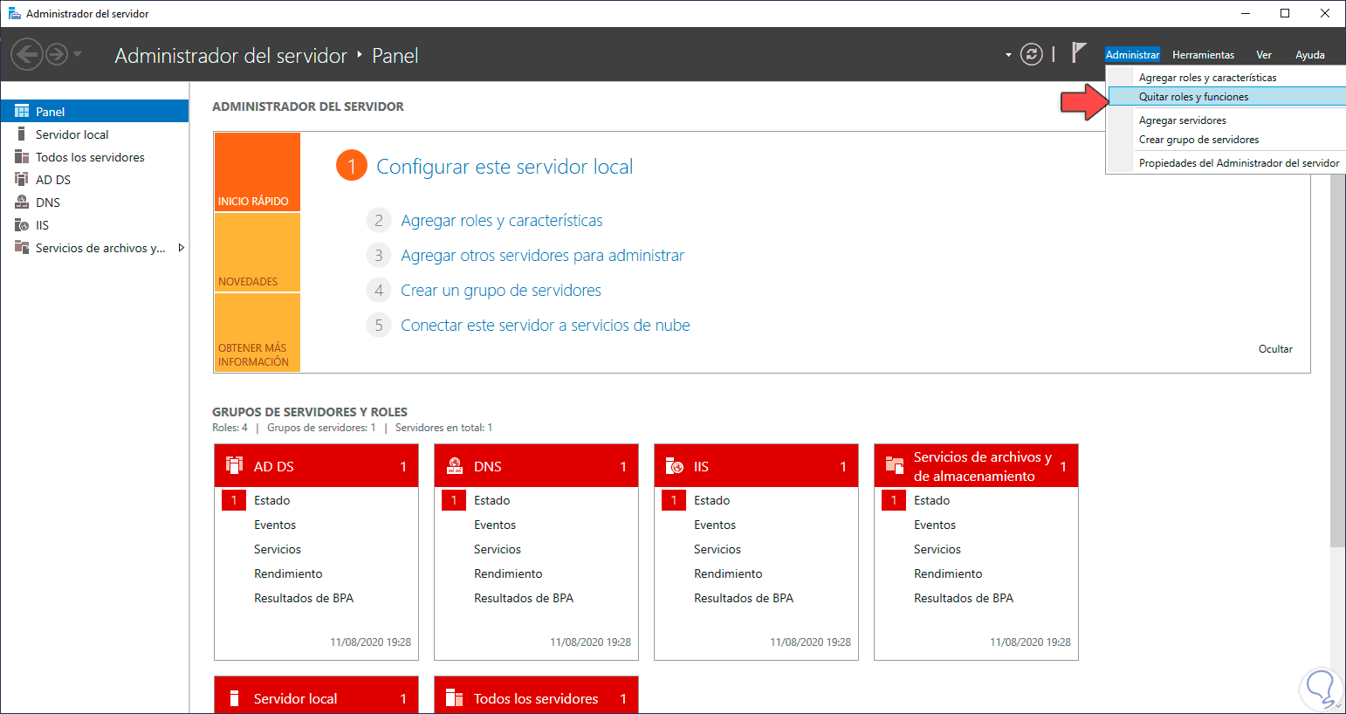Viewport: 1346px width, 714px height.
Task: Open navigation history dropdown arrow
Action: (78, 55)
